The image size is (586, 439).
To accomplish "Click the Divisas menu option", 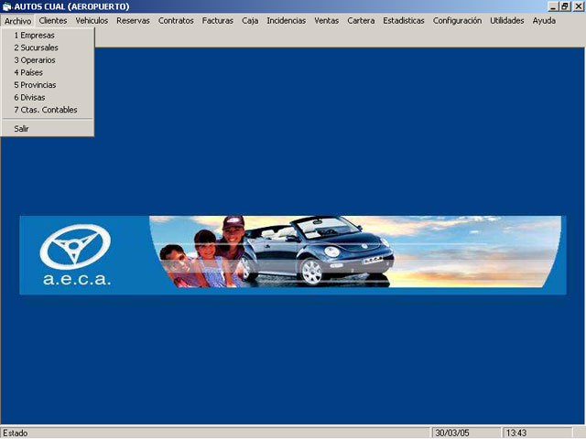I will click(29, 97).
